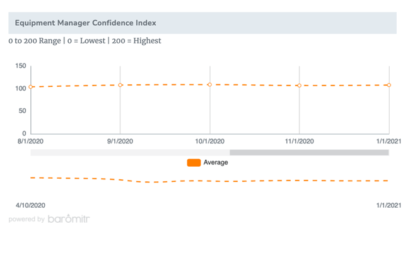Click the 8/1/2020 data point marker
This screenshot has width=410, height=253.
(31, 87)
